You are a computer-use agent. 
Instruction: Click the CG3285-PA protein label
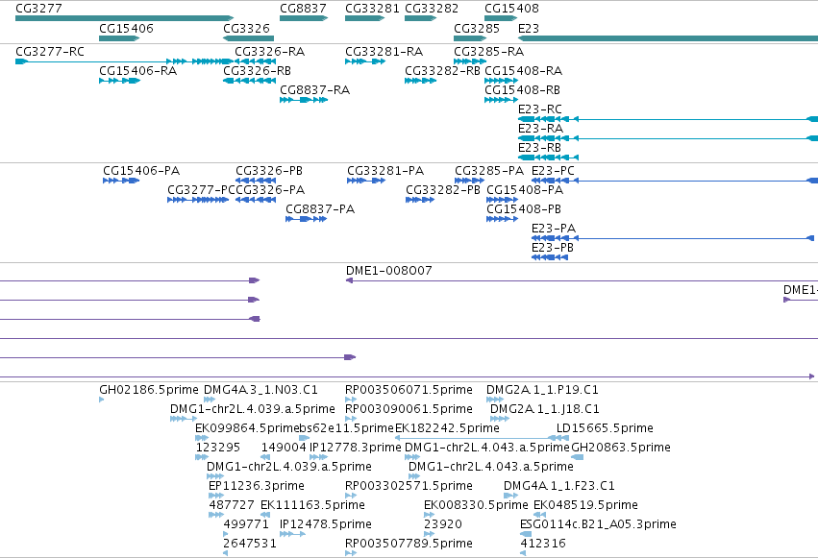pos(489,171)
